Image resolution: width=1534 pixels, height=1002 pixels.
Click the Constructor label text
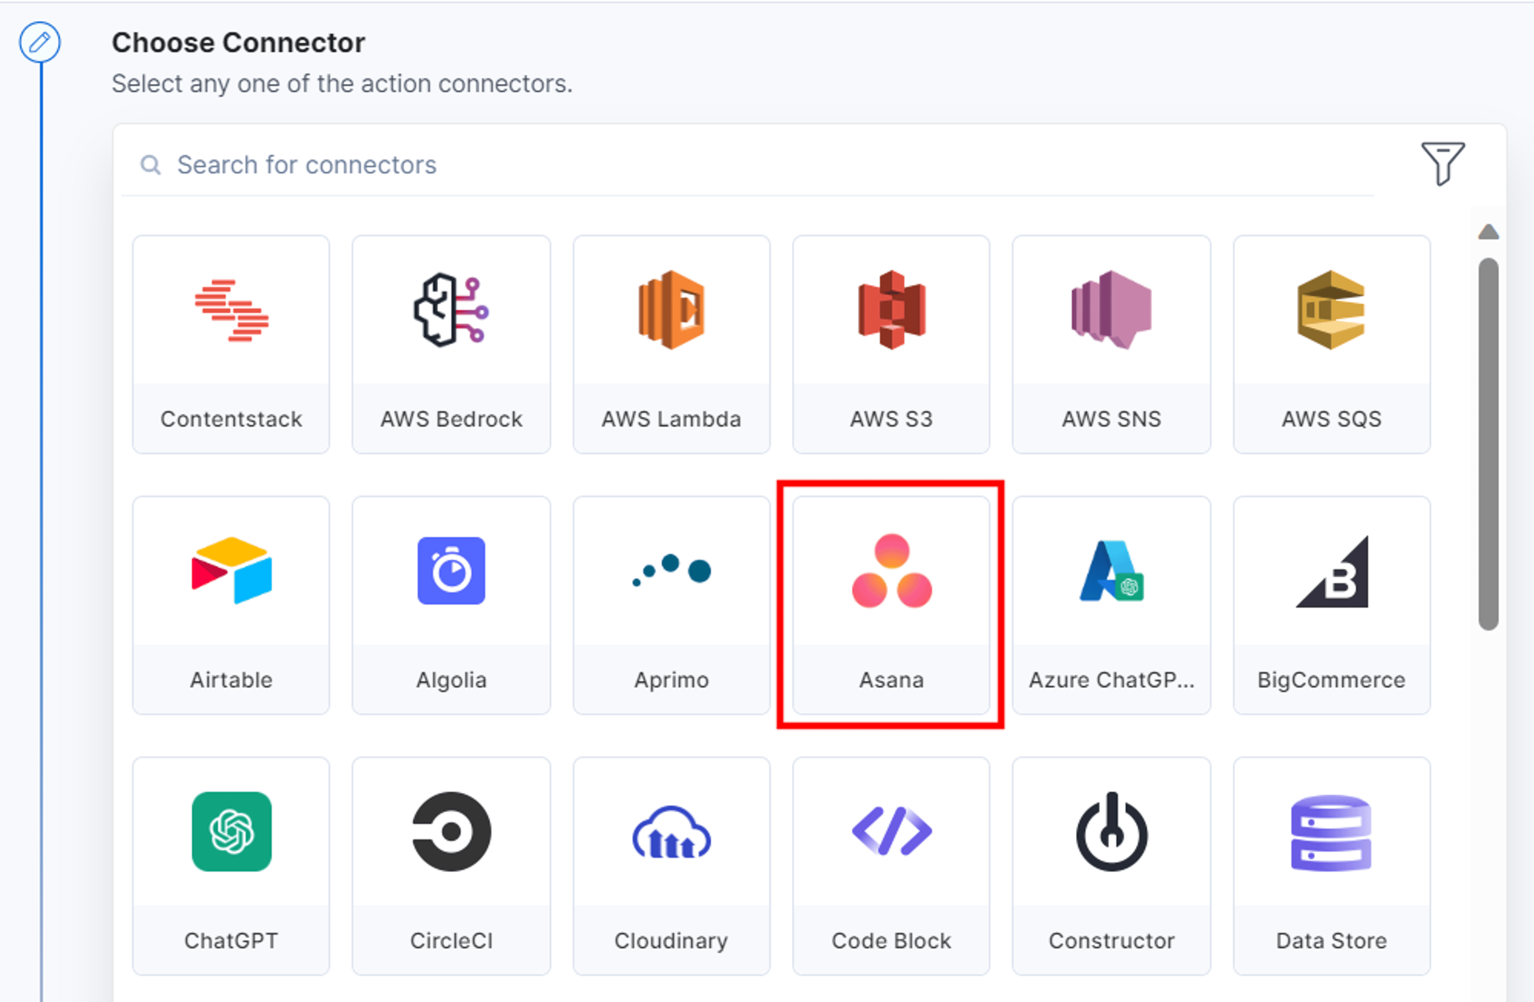pos(1111,941)
